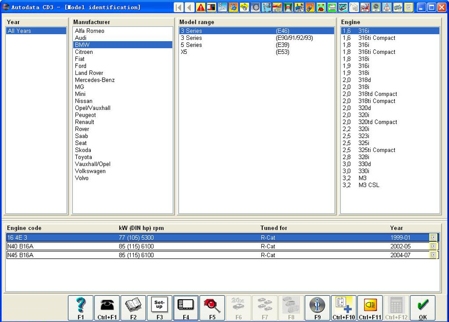The height and width of the screenshot is (322, 449).
Task: Click the yellow document toolbar icon
Action: 409,7
